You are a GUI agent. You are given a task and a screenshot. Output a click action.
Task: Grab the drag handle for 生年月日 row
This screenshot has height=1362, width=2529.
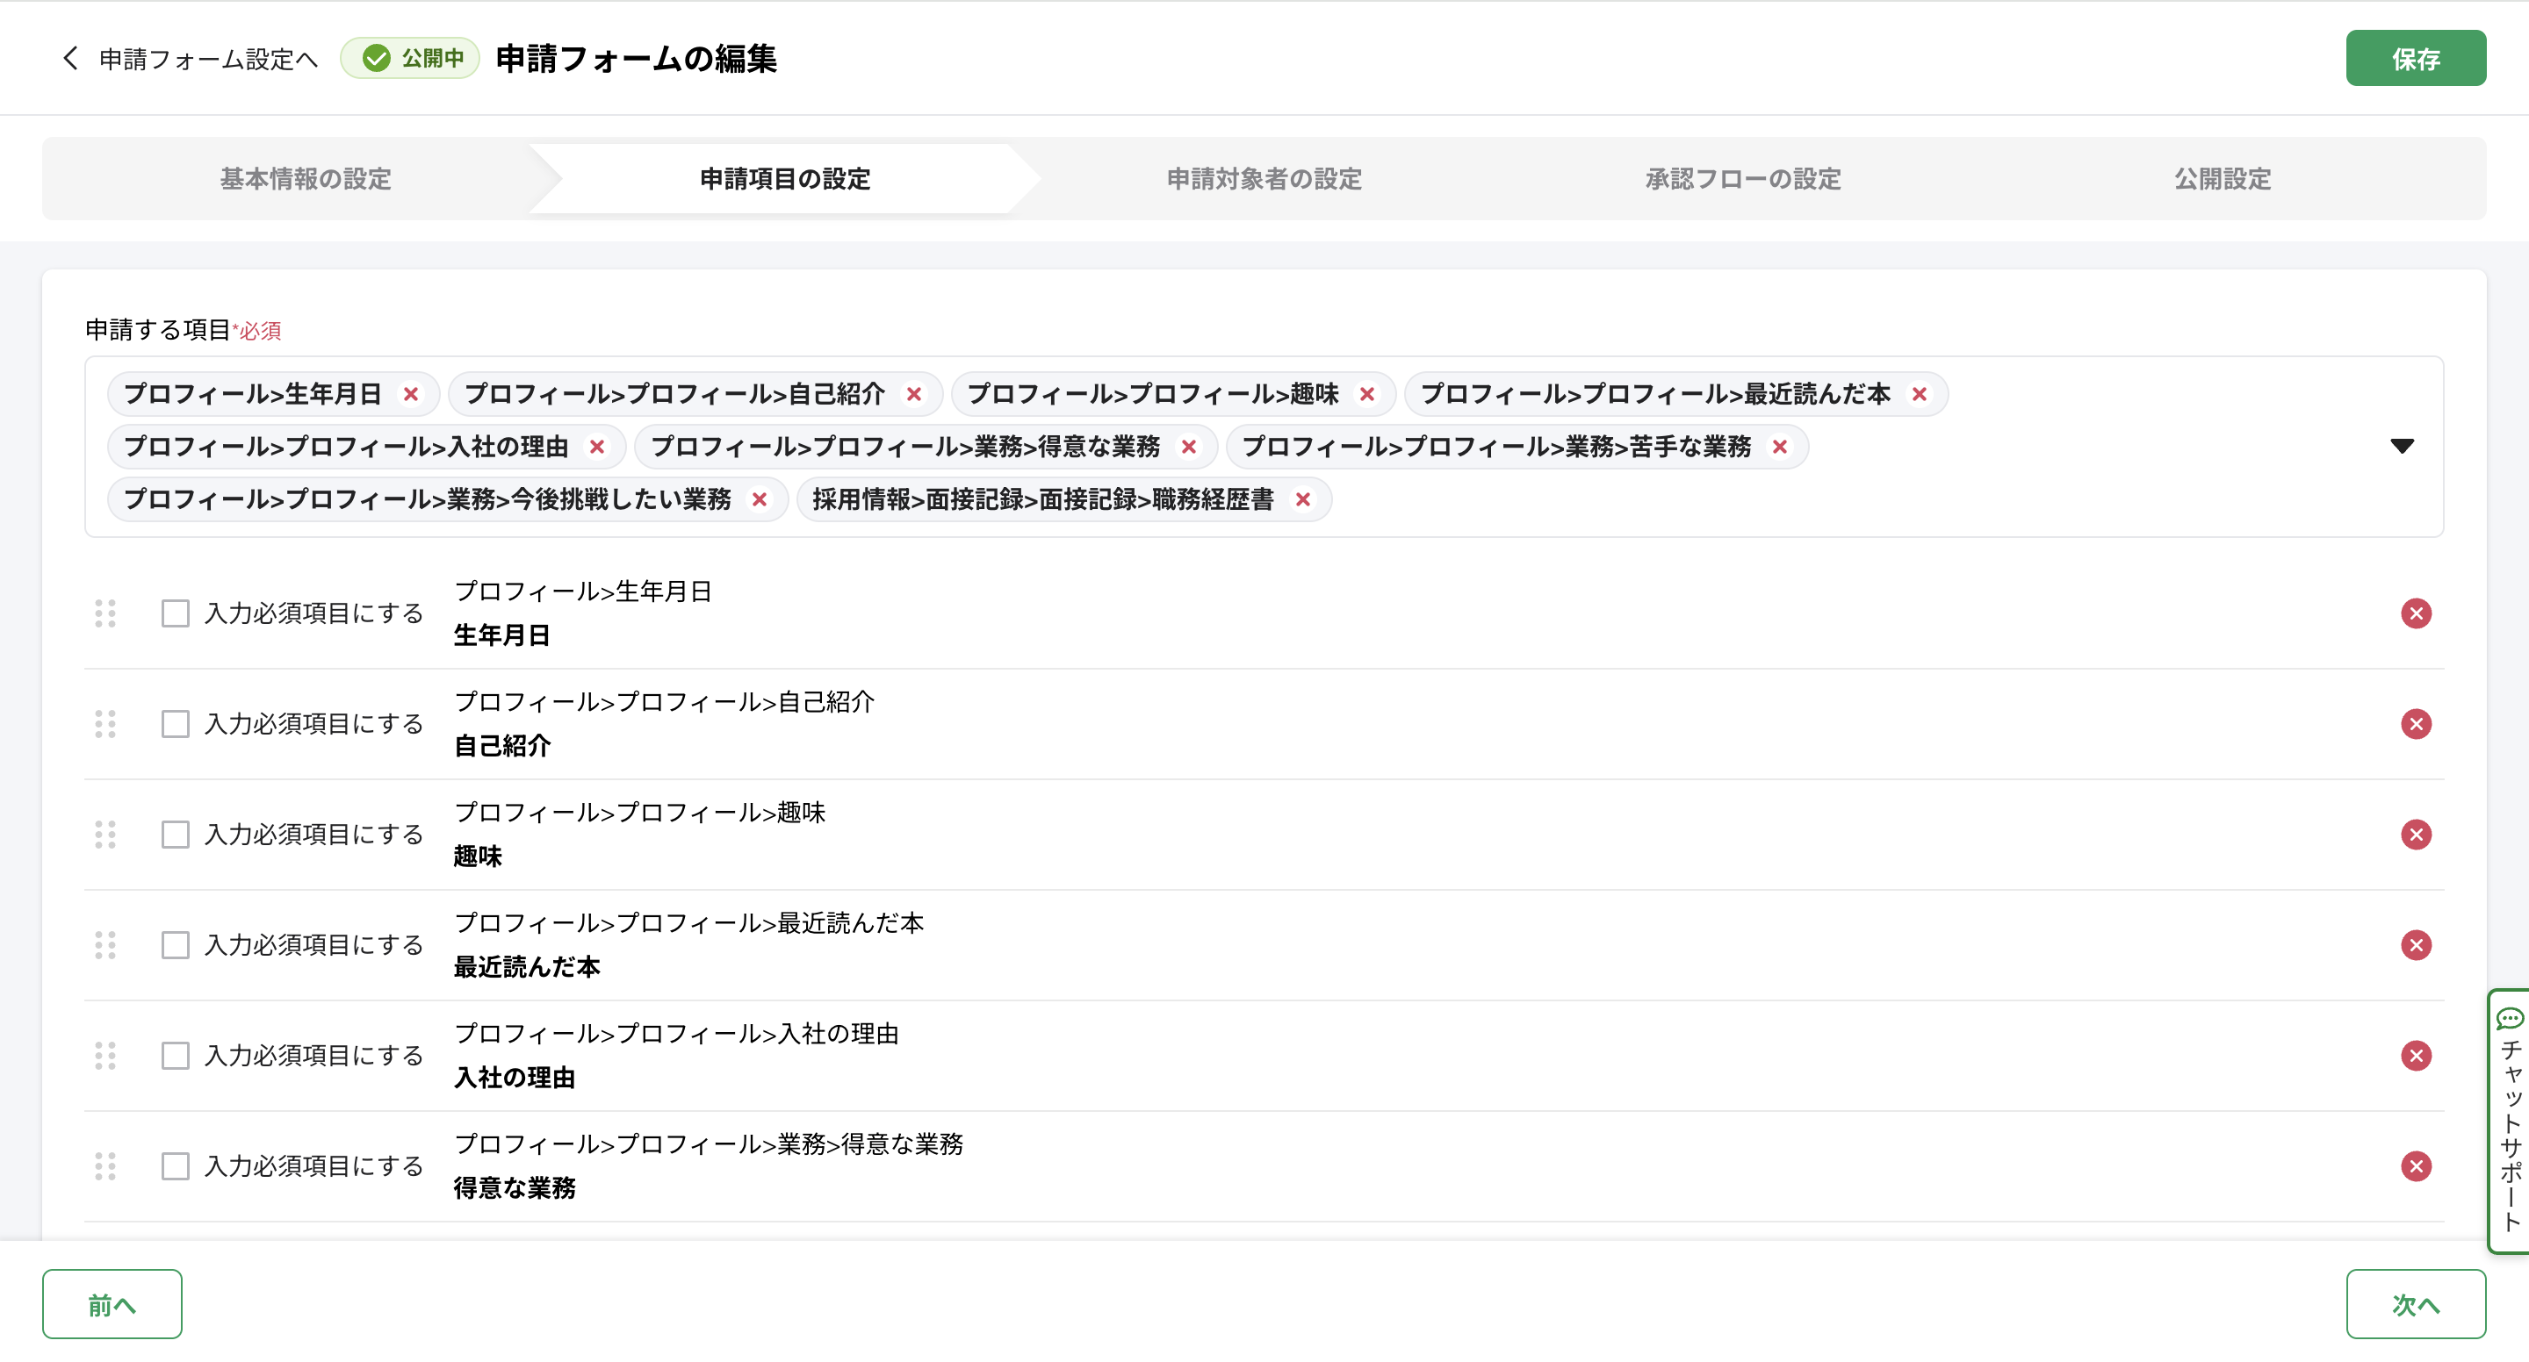click(105, 613)
